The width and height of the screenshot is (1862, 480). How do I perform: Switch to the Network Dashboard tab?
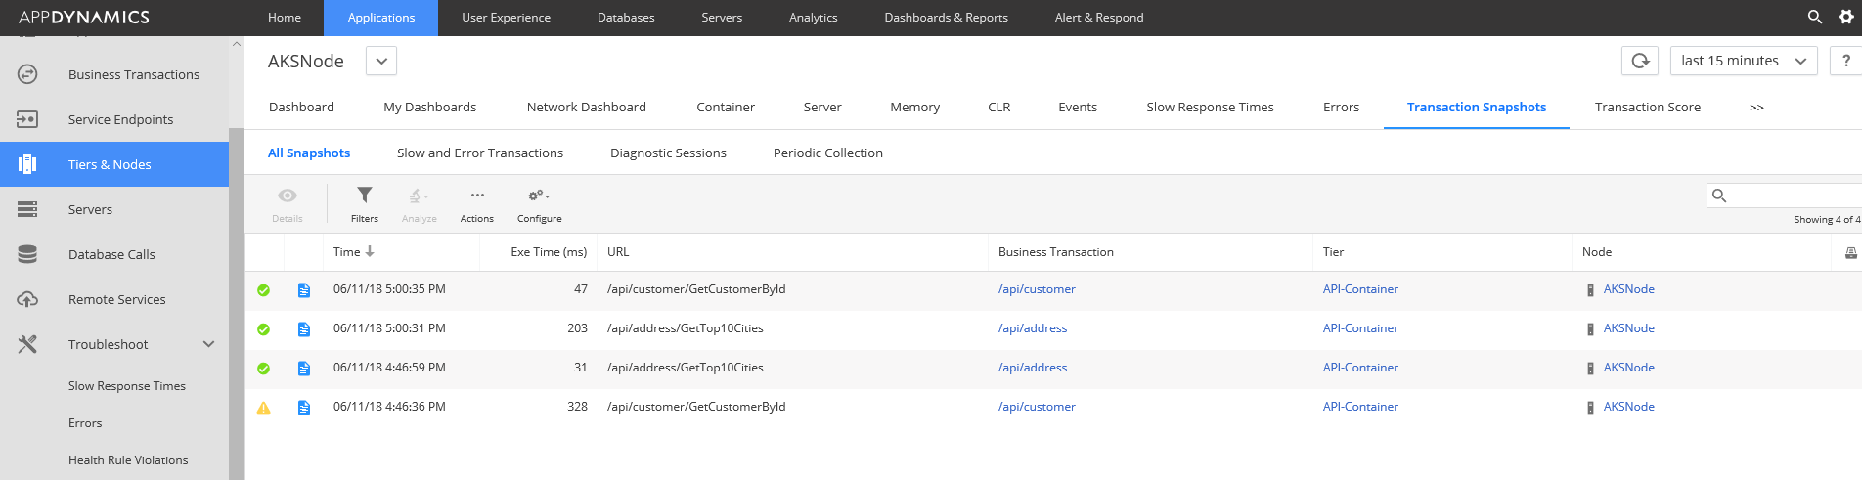(x=586, y=108)
